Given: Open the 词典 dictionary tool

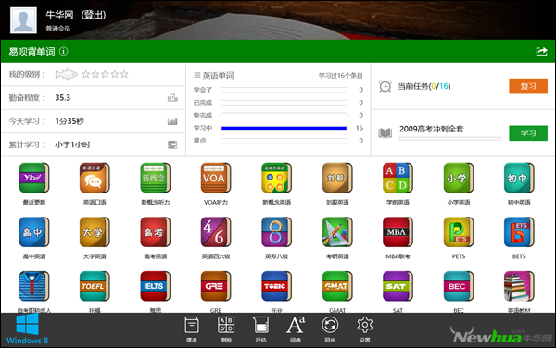Looking at the screenshot, I should (x=296, y=329).
